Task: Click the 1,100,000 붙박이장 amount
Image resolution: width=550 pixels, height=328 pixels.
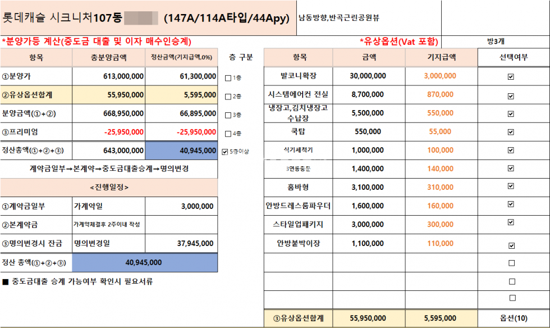Action: (x=369, y=243)
